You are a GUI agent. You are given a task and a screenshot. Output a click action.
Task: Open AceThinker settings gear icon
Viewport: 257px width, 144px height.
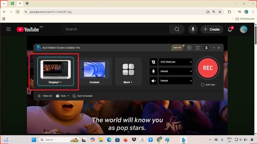click(189, 47)
